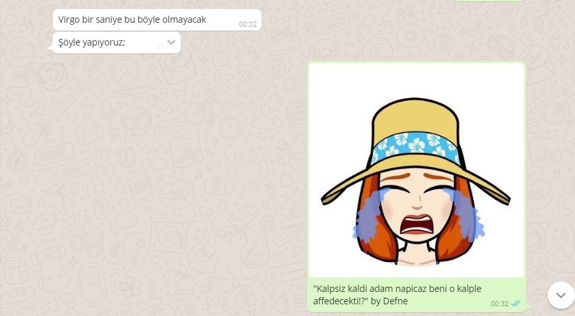The image size is (575, 316).
Task: Open message options chevron on "Şöyle yapıyoruz;"
Action: [x=171, y=42]
